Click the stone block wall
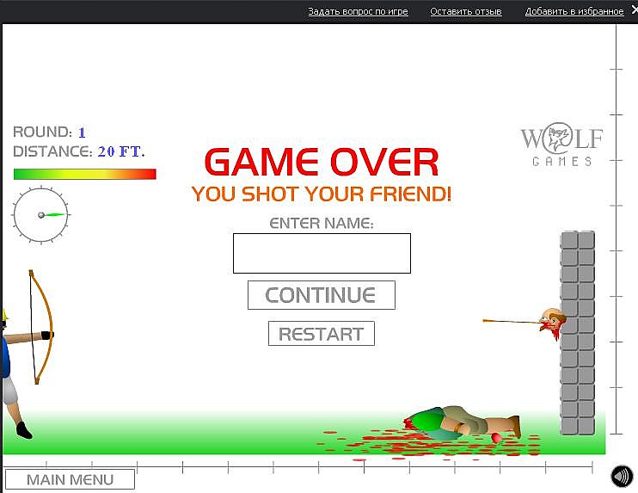638x493 pixels. (x=577, y=333)
